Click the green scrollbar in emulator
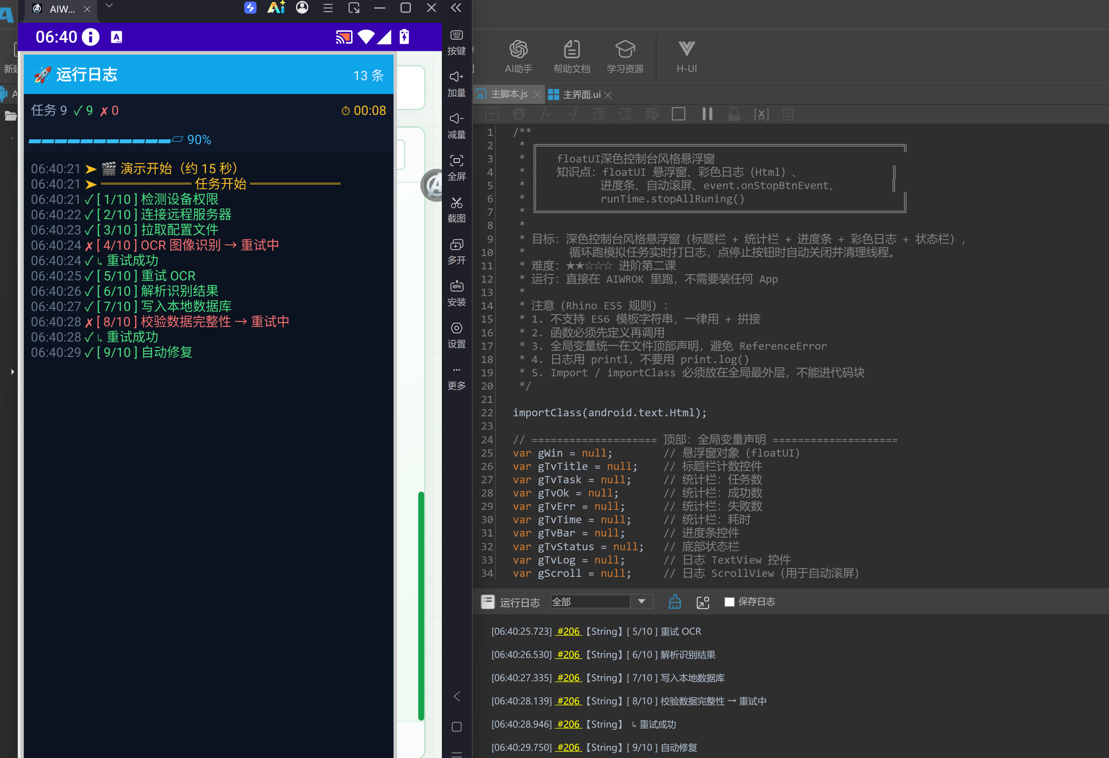This screenshot has height=758, width=1109. point(421,605)
